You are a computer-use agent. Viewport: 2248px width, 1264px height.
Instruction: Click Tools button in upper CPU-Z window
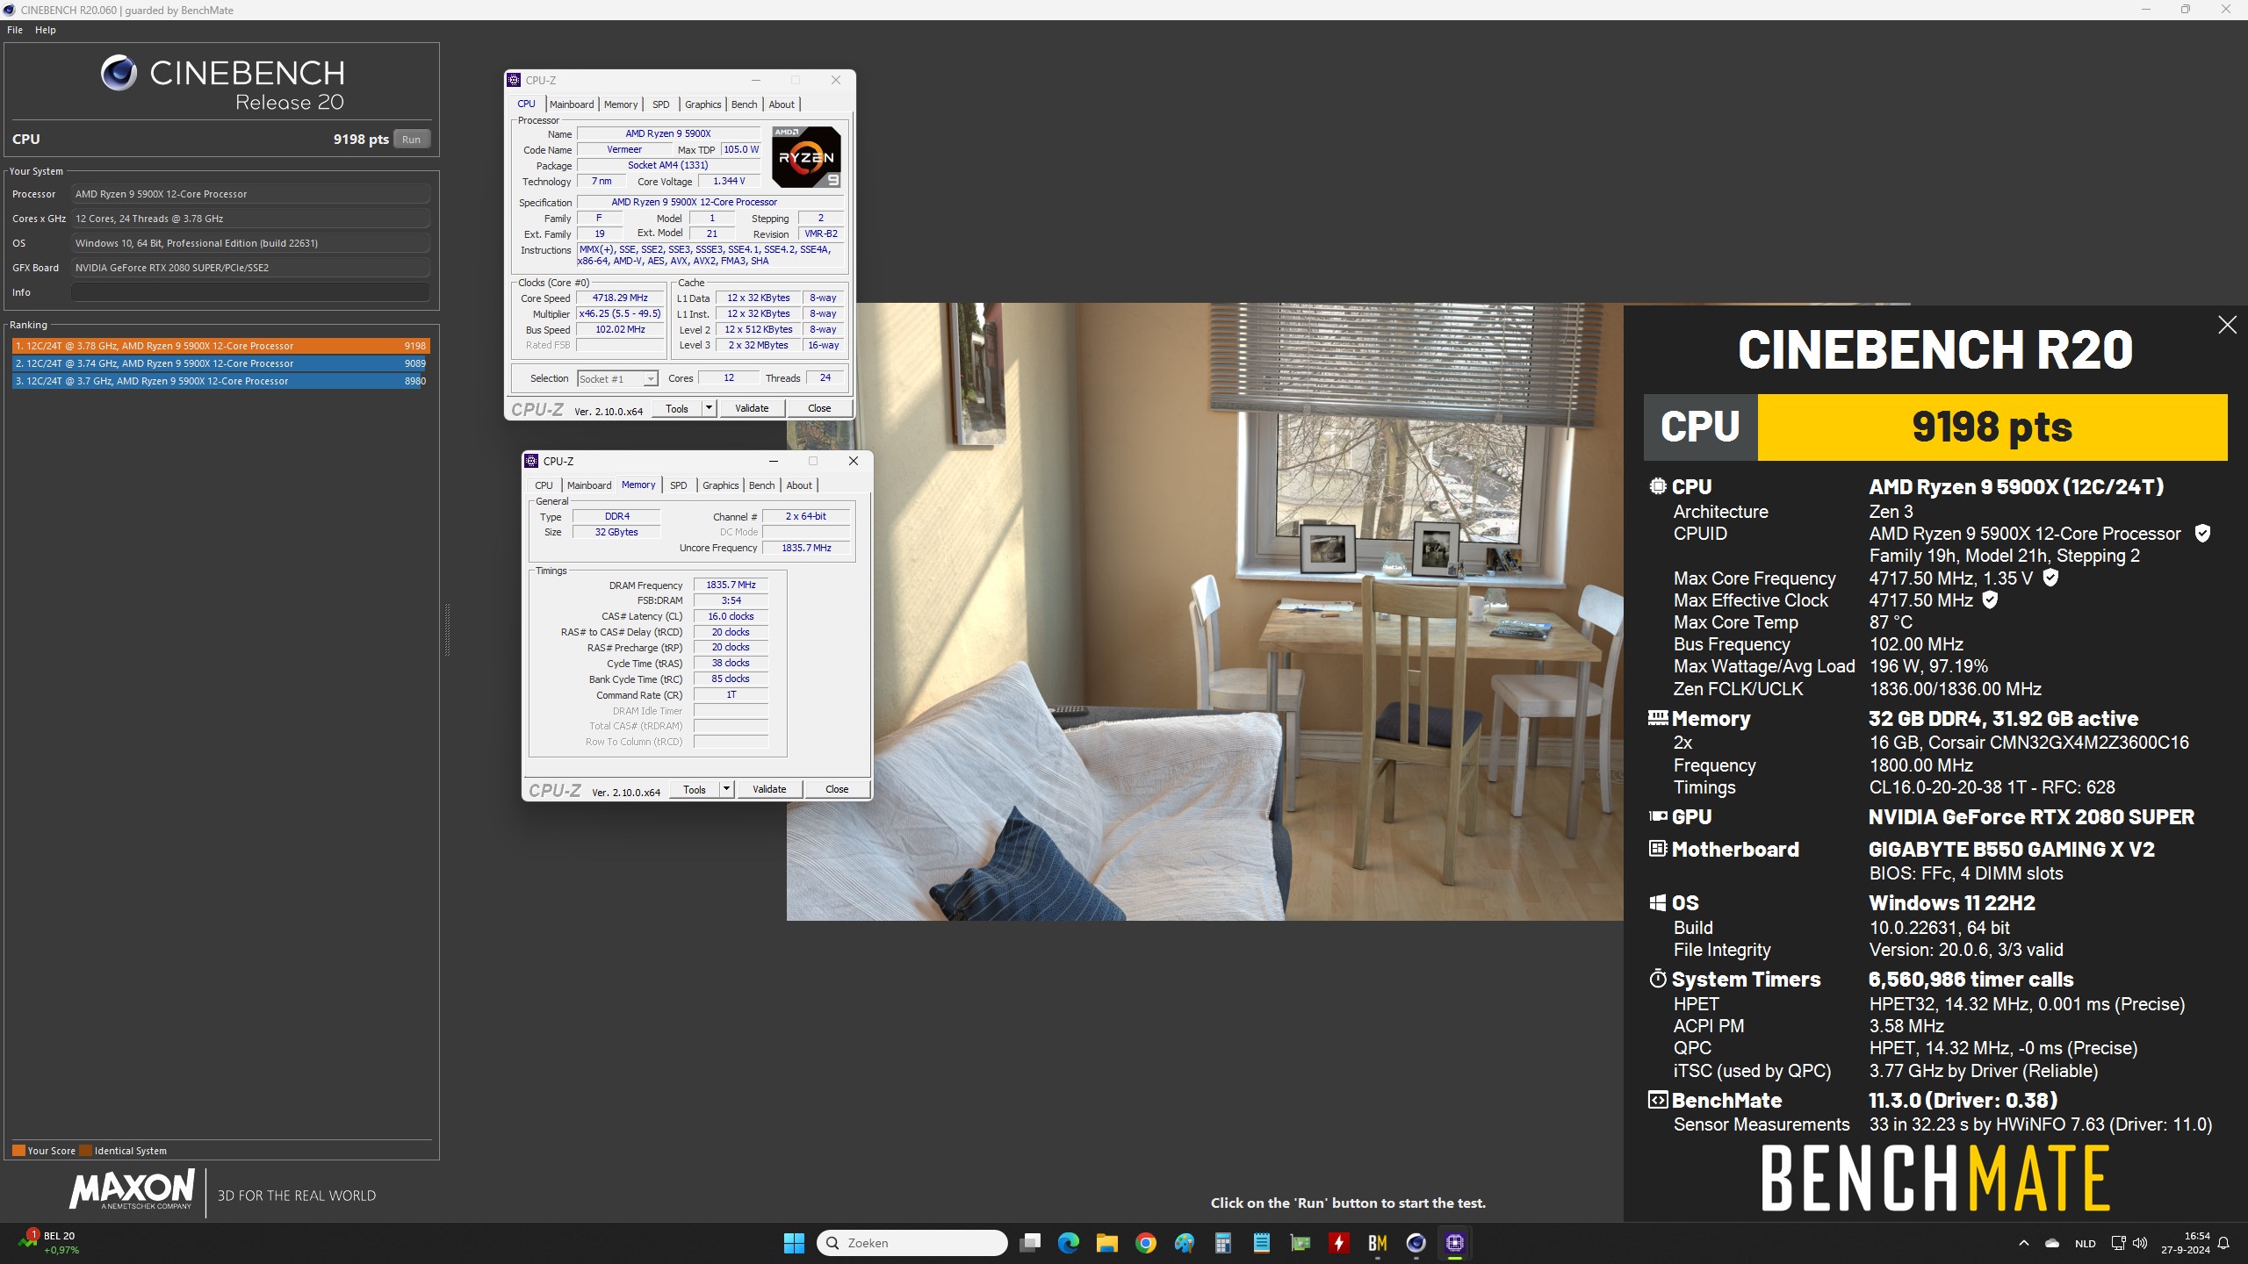click(677, 408)
